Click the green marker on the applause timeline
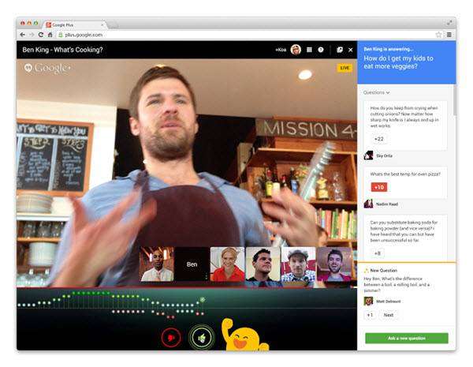 (x=203, y=300)
